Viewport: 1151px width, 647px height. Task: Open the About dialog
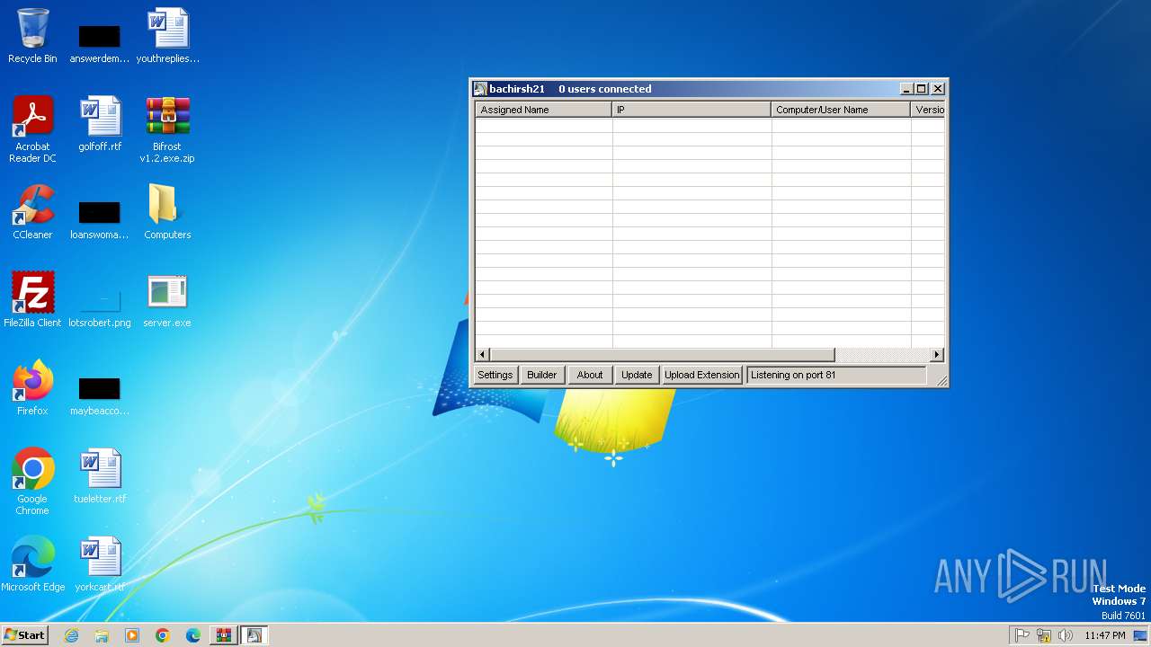pos(590,375)
